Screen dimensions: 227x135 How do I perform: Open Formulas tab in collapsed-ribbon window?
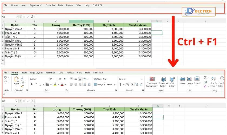point(50,5)
